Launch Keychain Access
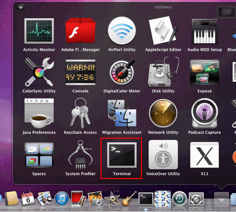 80,113
